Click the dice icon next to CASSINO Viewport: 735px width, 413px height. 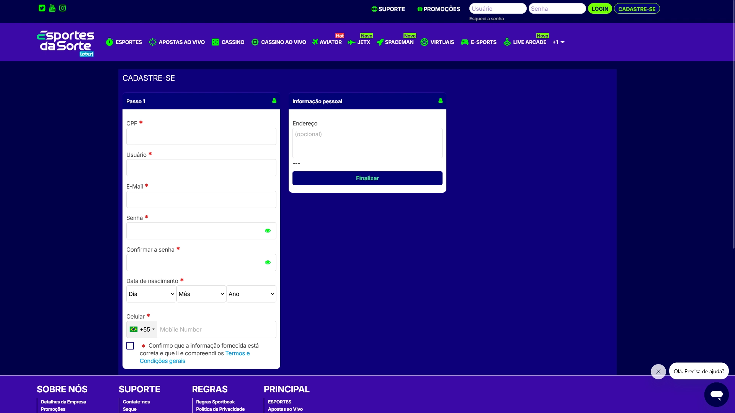click(216, 42)
